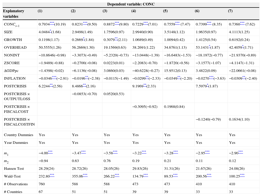Click the ** footnote link after GROWTH 0.3079

point(116,38)
